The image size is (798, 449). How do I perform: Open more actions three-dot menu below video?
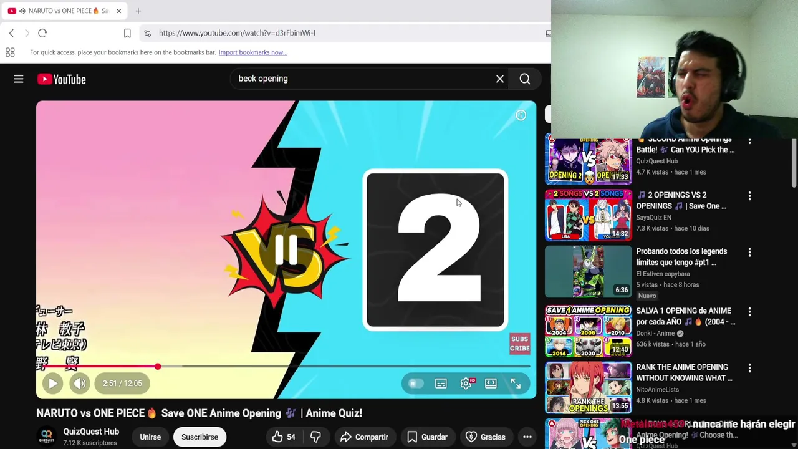tap(527, 437)
